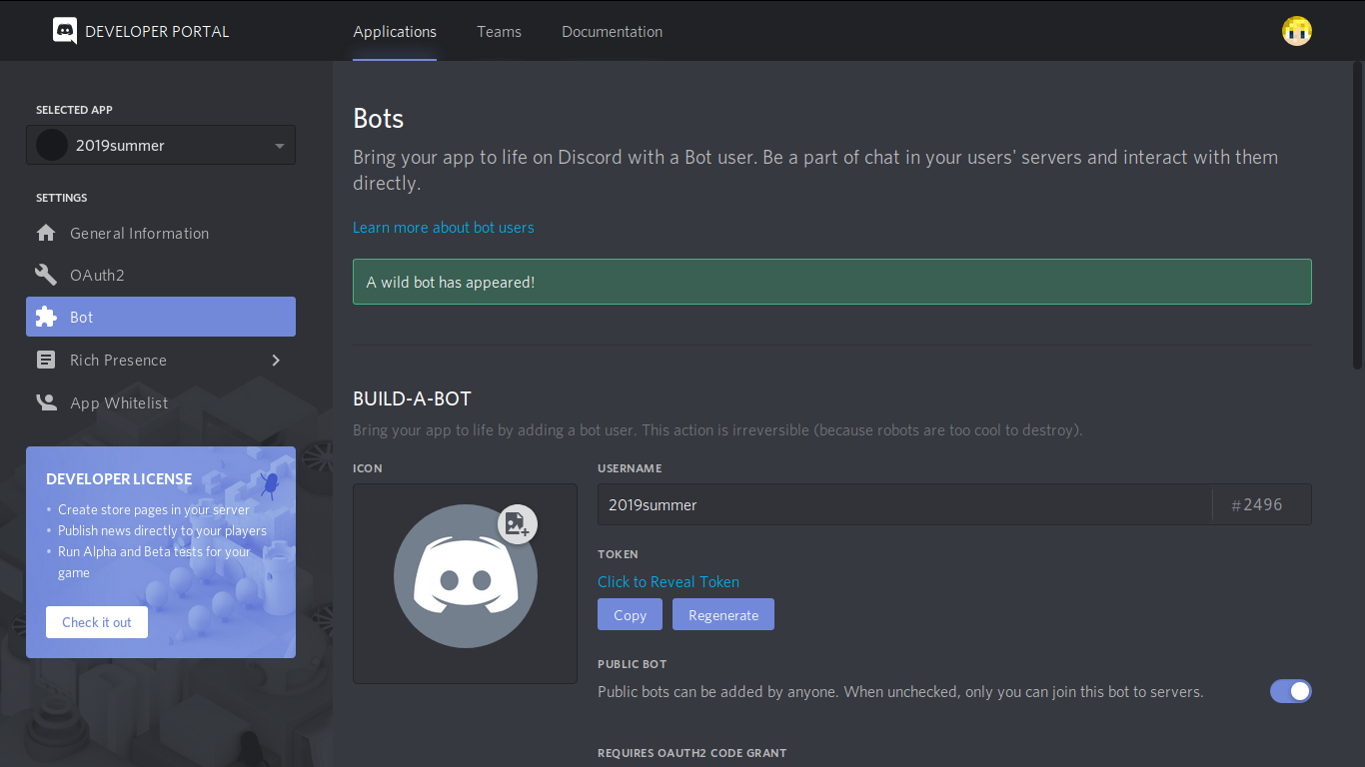Screen dimensions: 1365x767
Task: Open Rich Presence settings
Action: (x=161, y=360)
